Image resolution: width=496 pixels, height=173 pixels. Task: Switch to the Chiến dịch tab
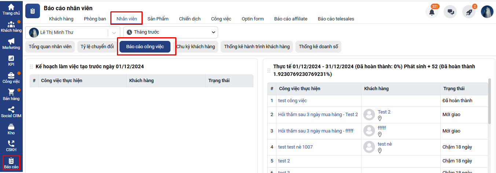(x=190, y=19)
